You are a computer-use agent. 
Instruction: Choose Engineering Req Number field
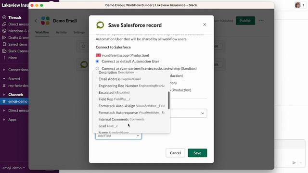[131, 86]
